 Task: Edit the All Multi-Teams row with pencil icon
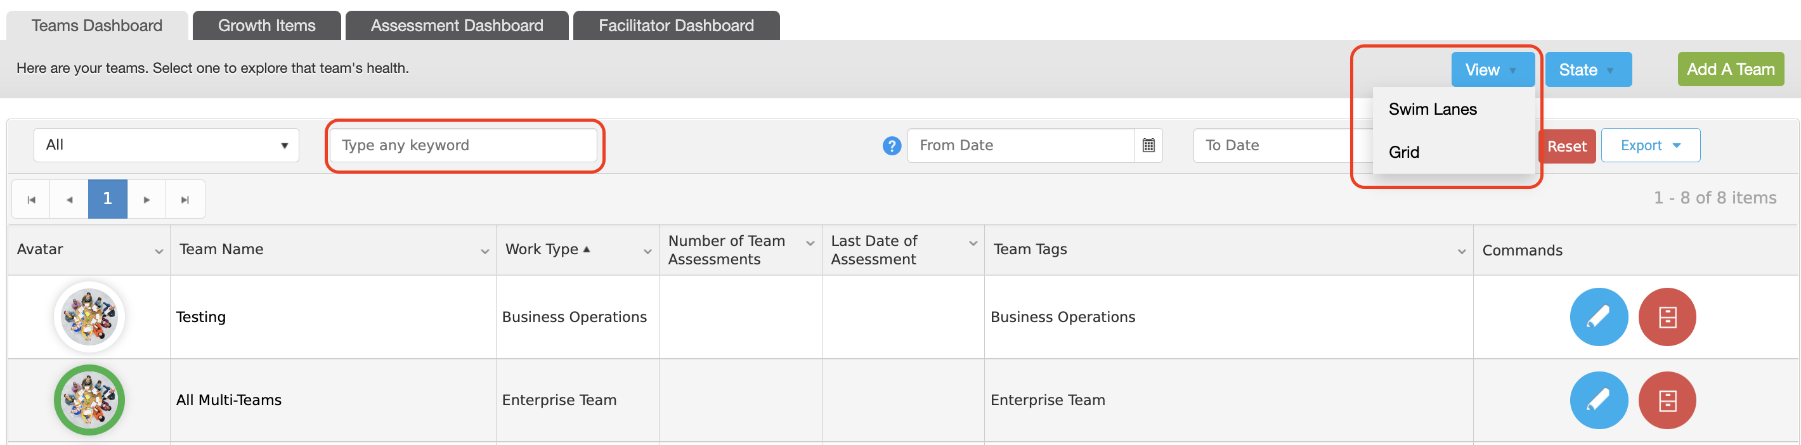(1598, 399)
